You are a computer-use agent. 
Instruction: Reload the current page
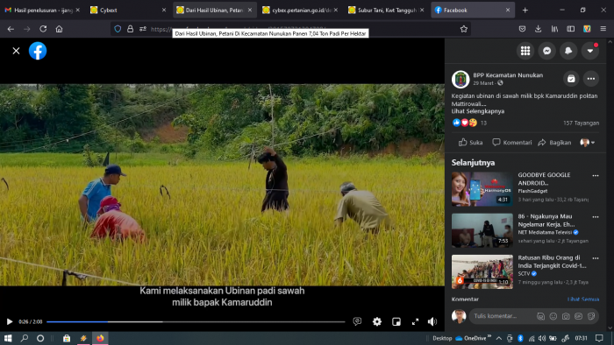click(x=43, y=29)
